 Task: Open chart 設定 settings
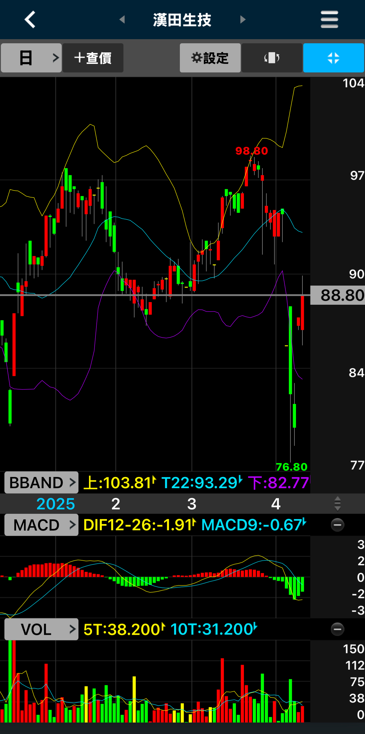click(x=210, y=58)
